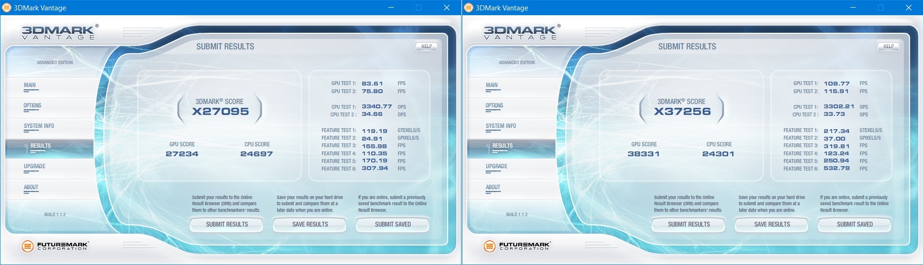Viewport: 923px width, 265px height.
Task: Click Feature Test 1 value 217.34
Action: click(836, 131)
